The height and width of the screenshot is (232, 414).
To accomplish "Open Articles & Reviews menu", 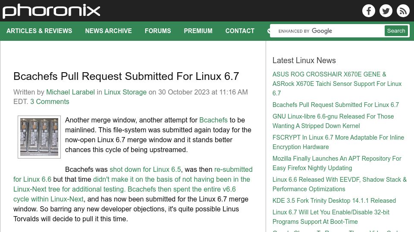I will [39, 31].
